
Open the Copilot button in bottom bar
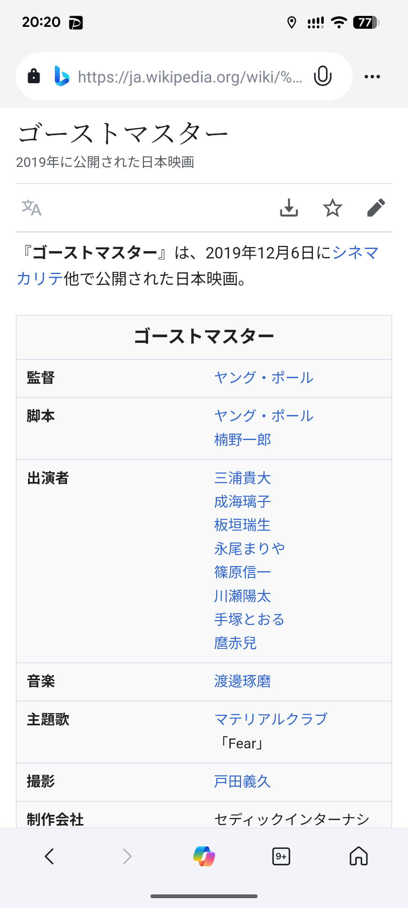pos(204,857)
